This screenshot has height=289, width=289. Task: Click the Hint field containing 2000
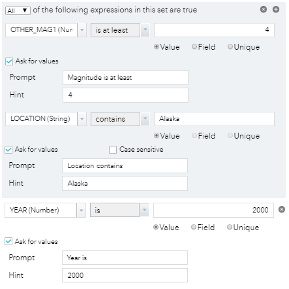pyautogui.click(x=125, y=275)
